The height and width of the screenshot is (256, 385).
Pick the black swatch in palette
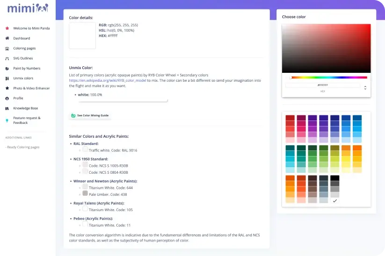[x=335, y=178]
